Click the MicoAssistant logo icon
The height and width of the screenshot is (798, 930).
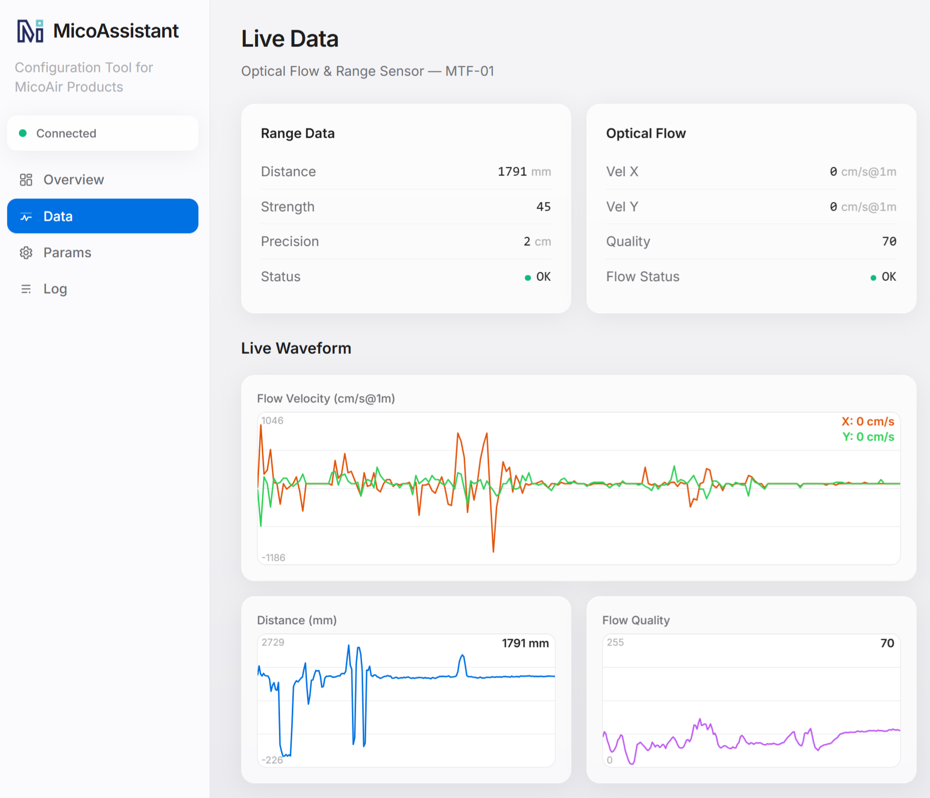click(x=30, y=31)
